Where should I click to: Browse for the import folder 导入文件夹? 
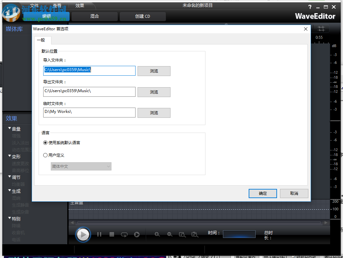pyautogui.click(x=154, y=71)
